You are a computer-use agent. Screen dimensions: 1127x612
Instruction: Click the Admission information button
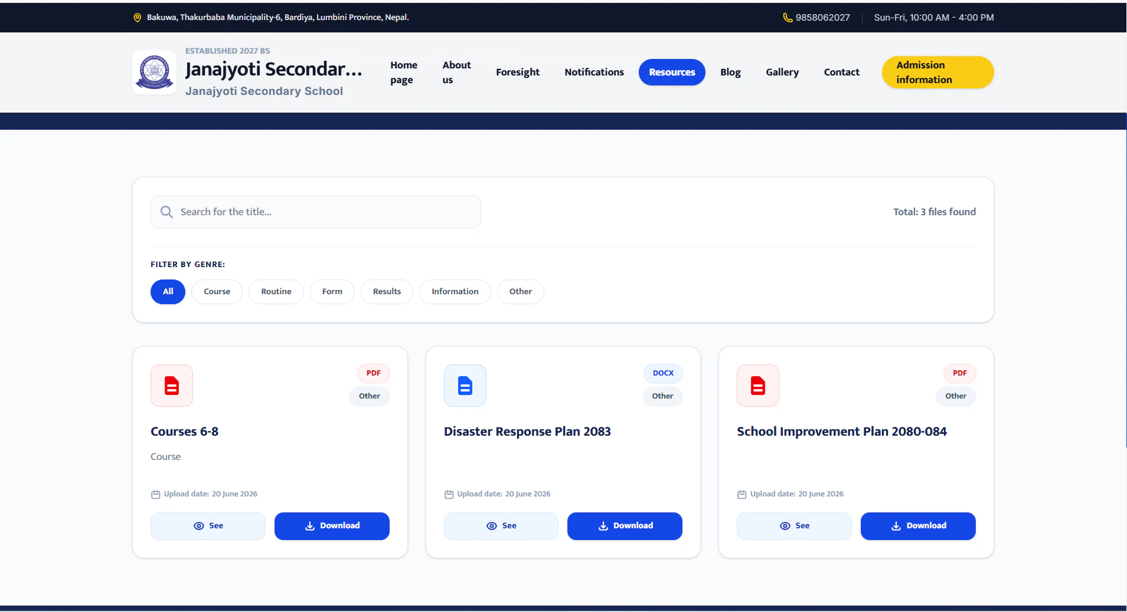tap(937, 73)
